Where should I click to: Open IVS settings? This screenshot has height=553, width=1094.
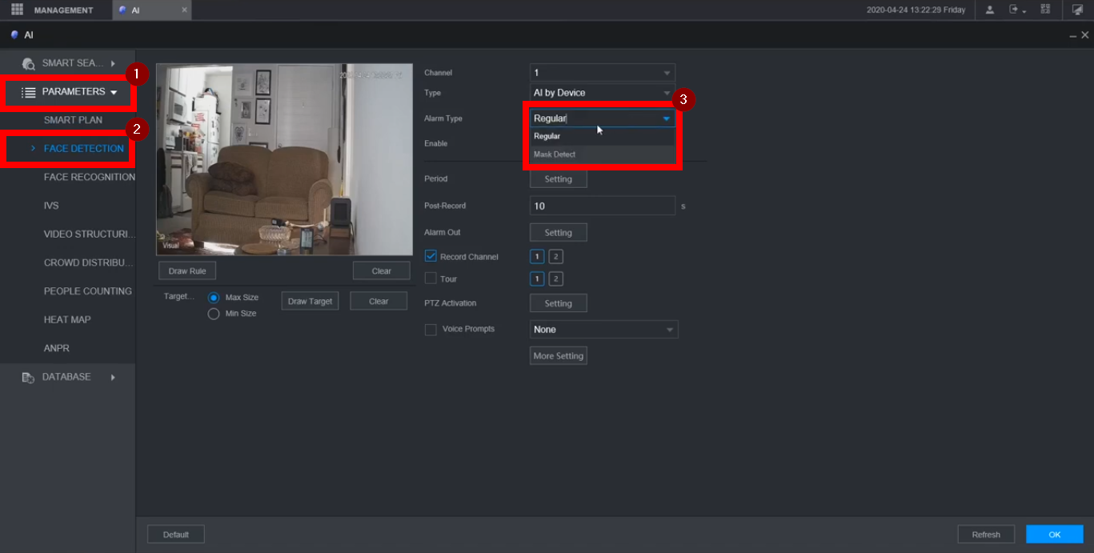[x=51, y=206]
